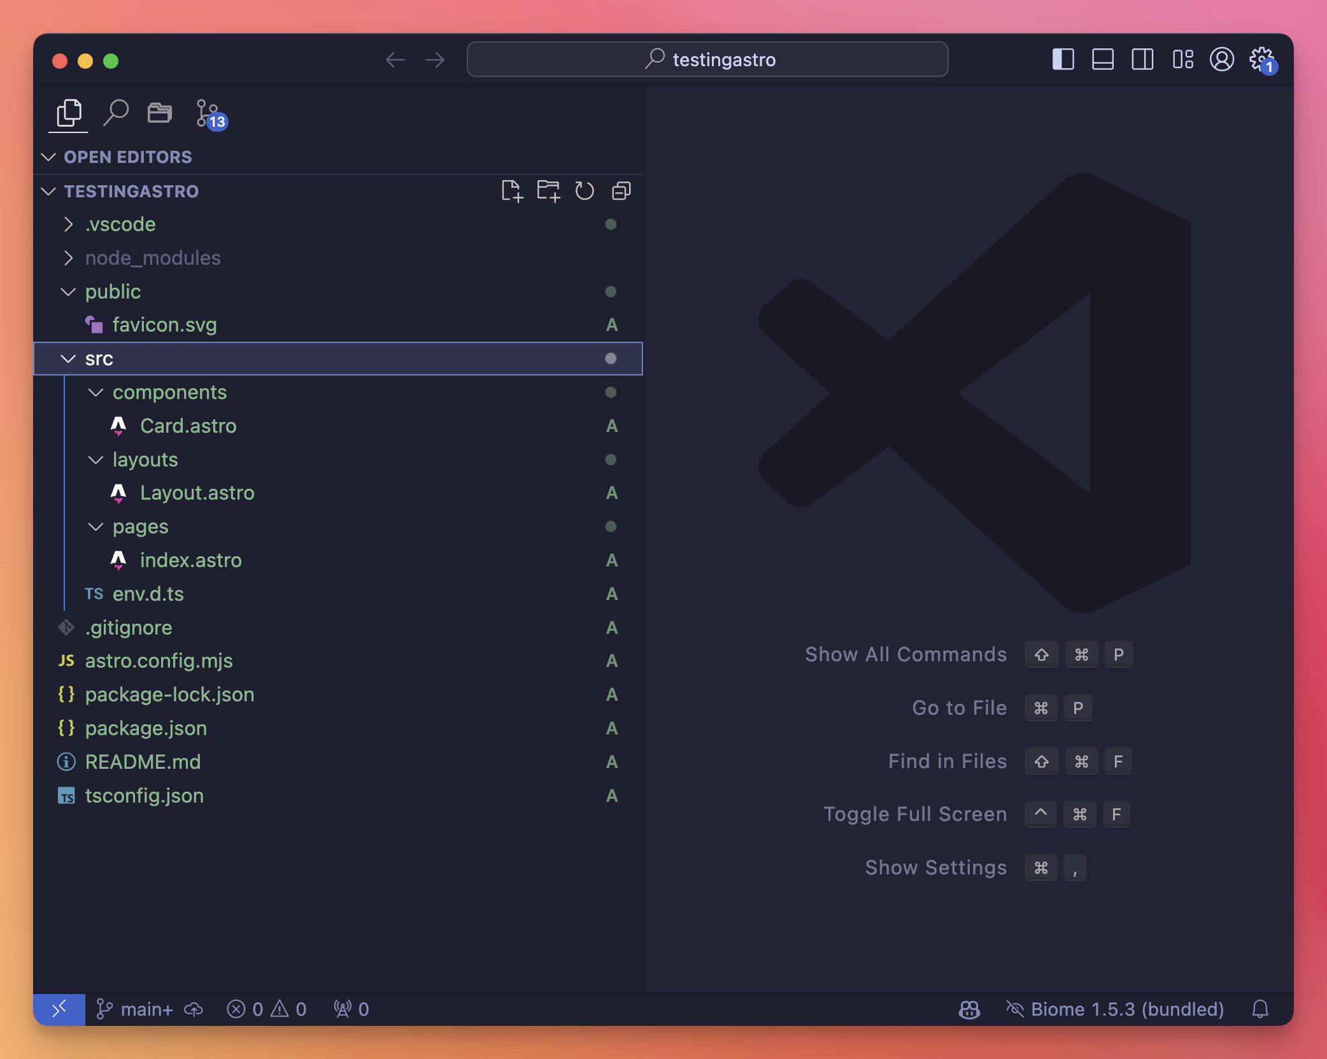Select the Explorer view tab
This screenshot has width=1327, height=1059.
(x=69, y=113)
